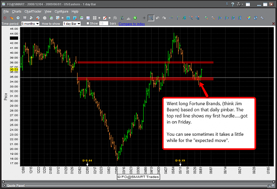Click the red pencil drawing icon
This screenshot has width=277, height=189.
click(x=105, y=18)
